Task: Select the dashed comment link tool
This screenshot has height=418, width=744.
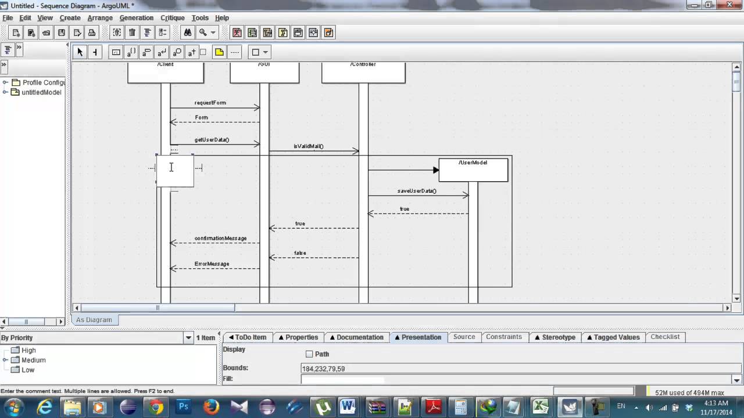Action: point(235,52)
